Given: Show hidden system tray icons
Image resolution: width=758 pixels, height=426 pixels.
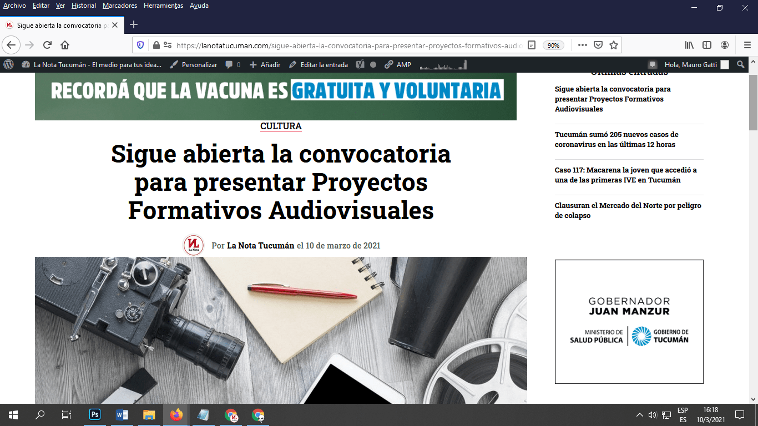Looking at the screenshot, I should pyautogui.click(x=639, y=415).
